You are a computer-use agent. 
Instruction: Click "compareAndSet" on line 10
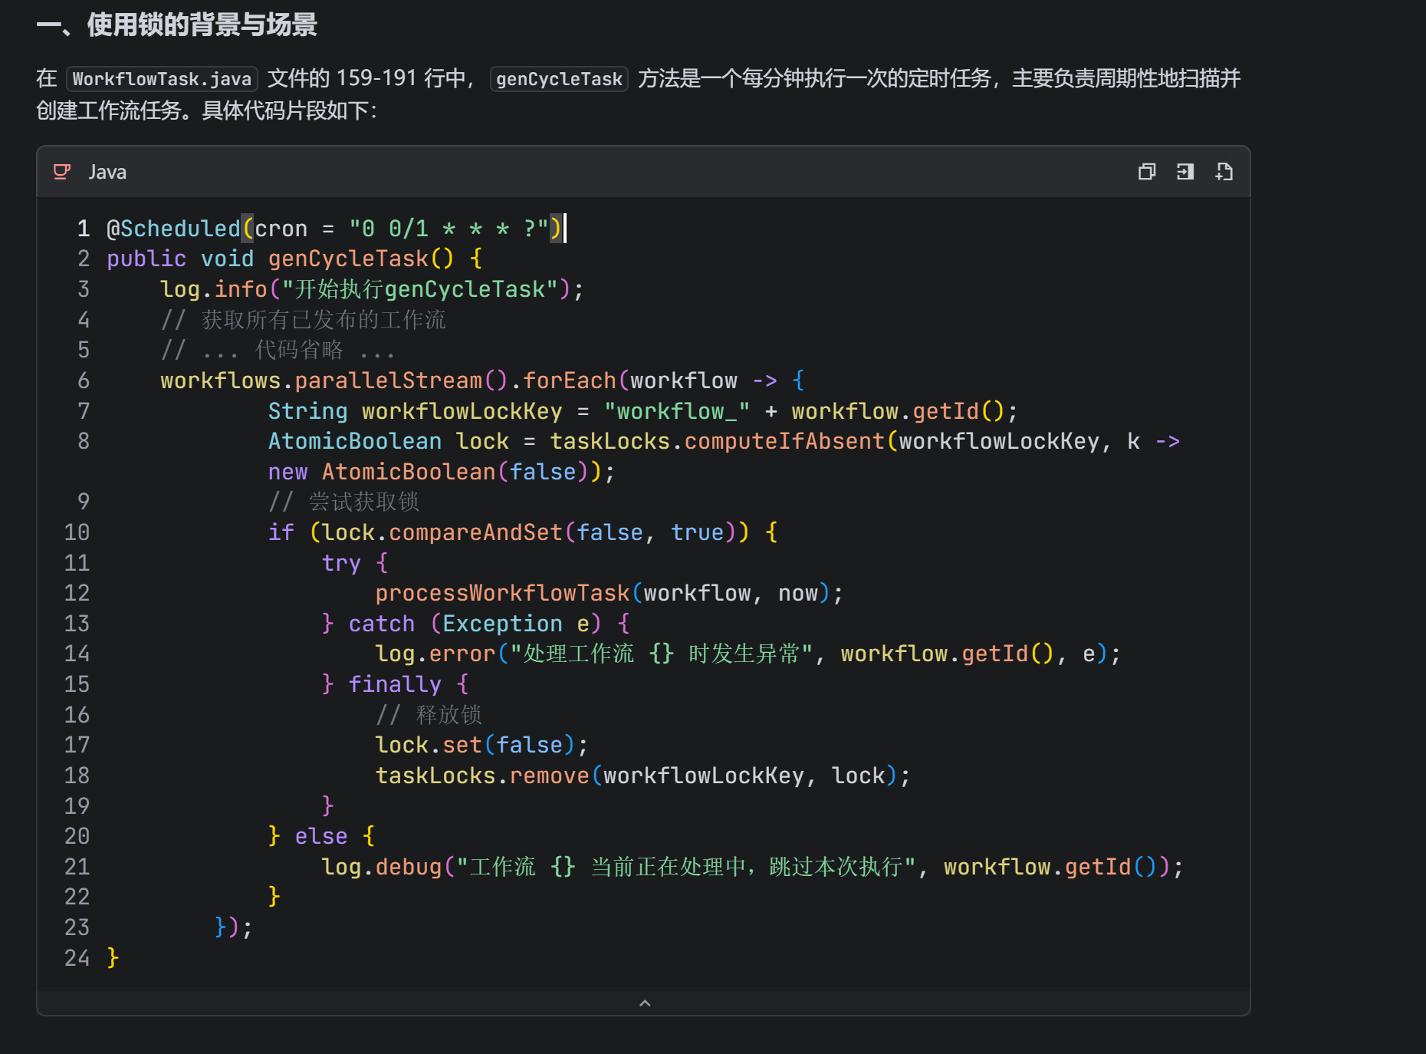(475, 532)
